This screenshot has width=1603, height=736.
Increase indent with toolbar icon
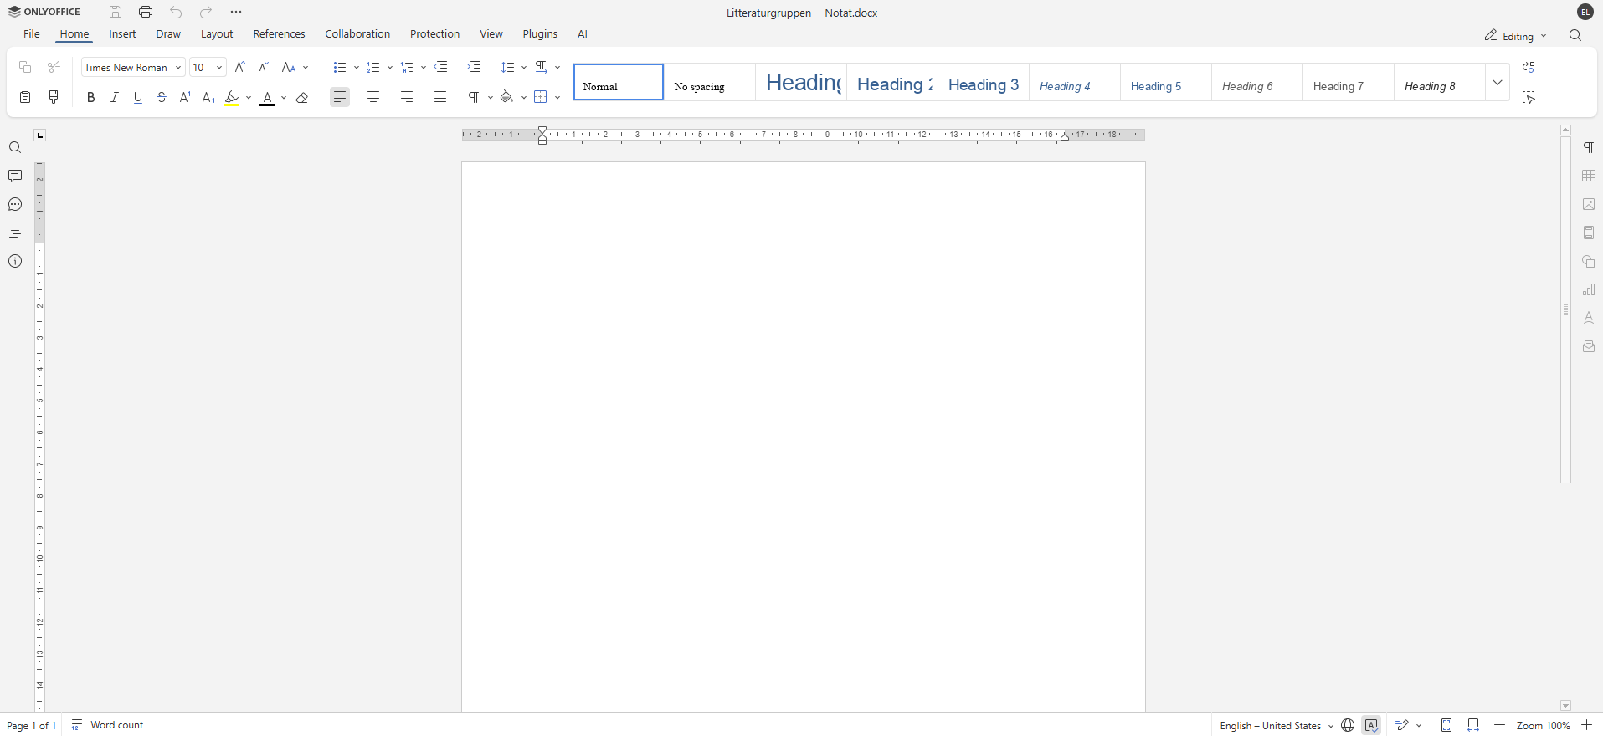tap(474, 67)
